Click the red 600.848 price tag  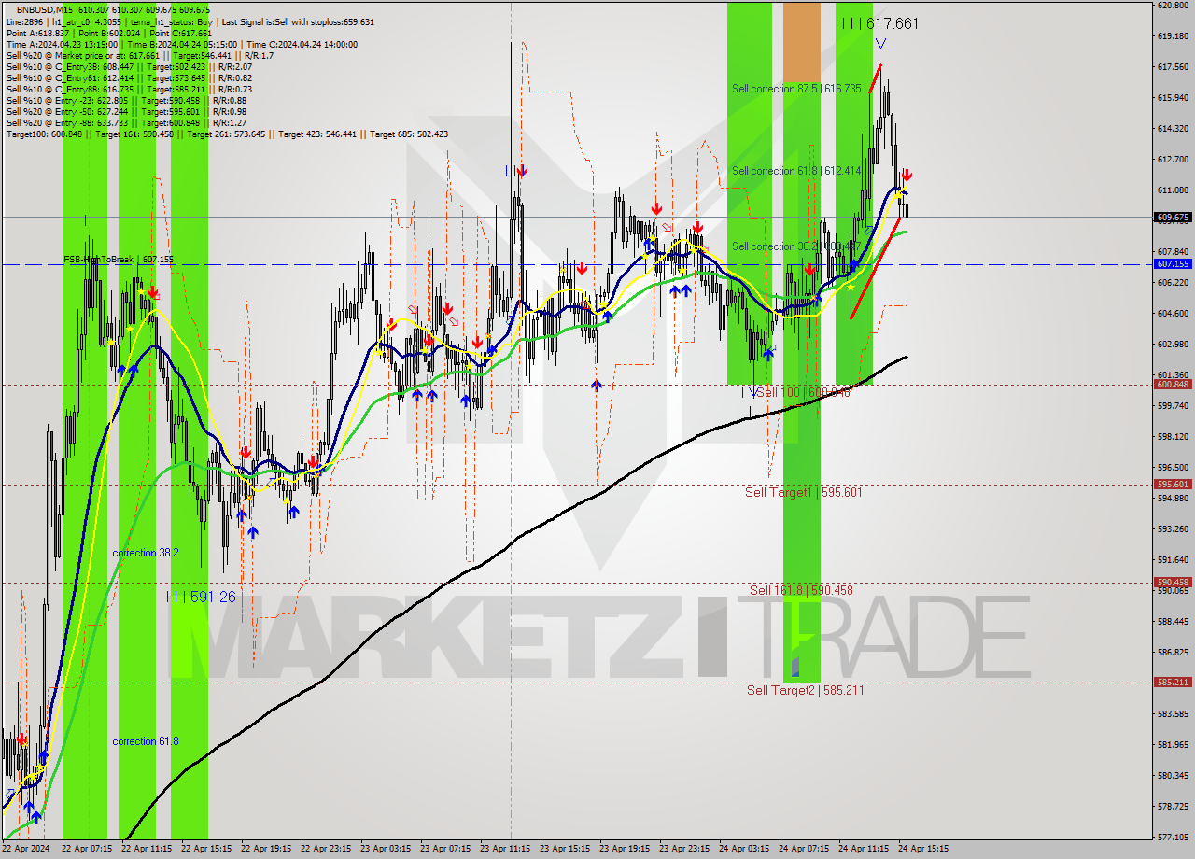(x=1173, y=384)
